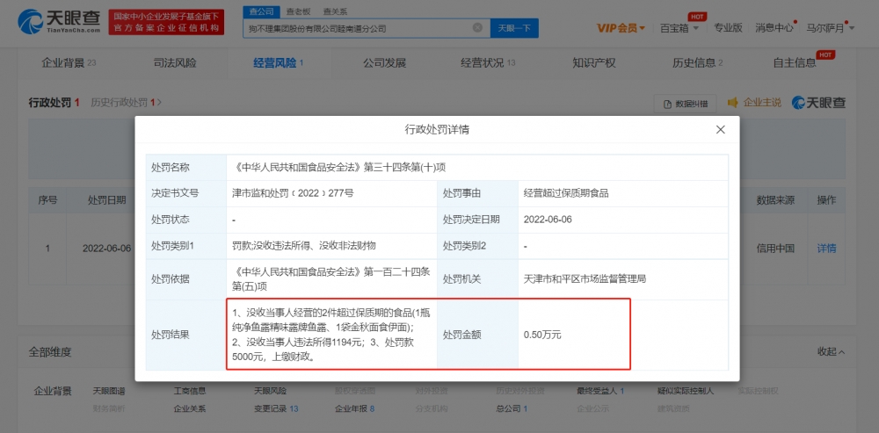
Task: Click 总公司 1 link
Action: click(512, 408)
